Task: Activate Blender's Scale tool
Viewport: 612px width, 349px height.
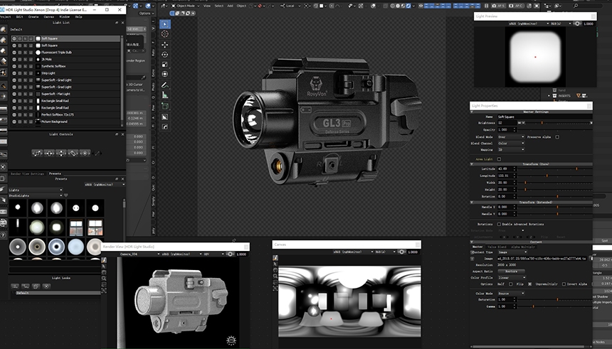Action: [164, 65]
